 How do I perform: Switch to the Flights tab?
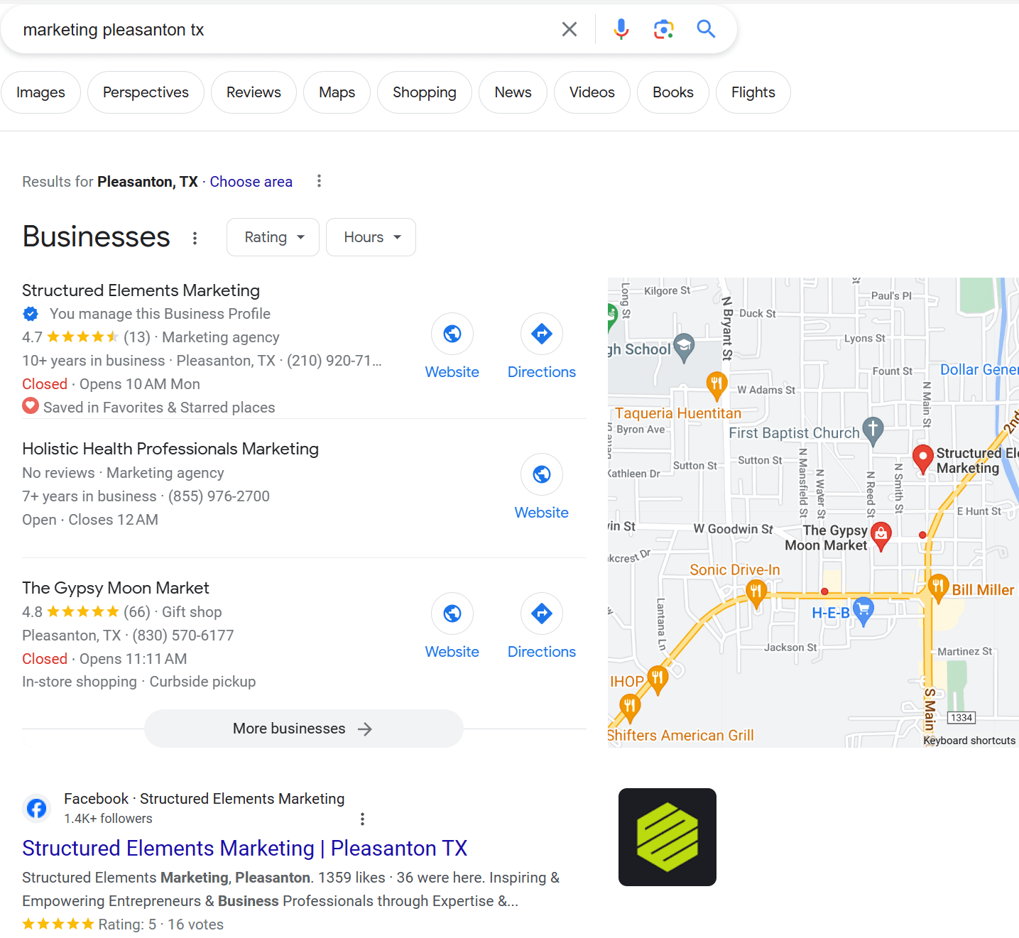753,92
